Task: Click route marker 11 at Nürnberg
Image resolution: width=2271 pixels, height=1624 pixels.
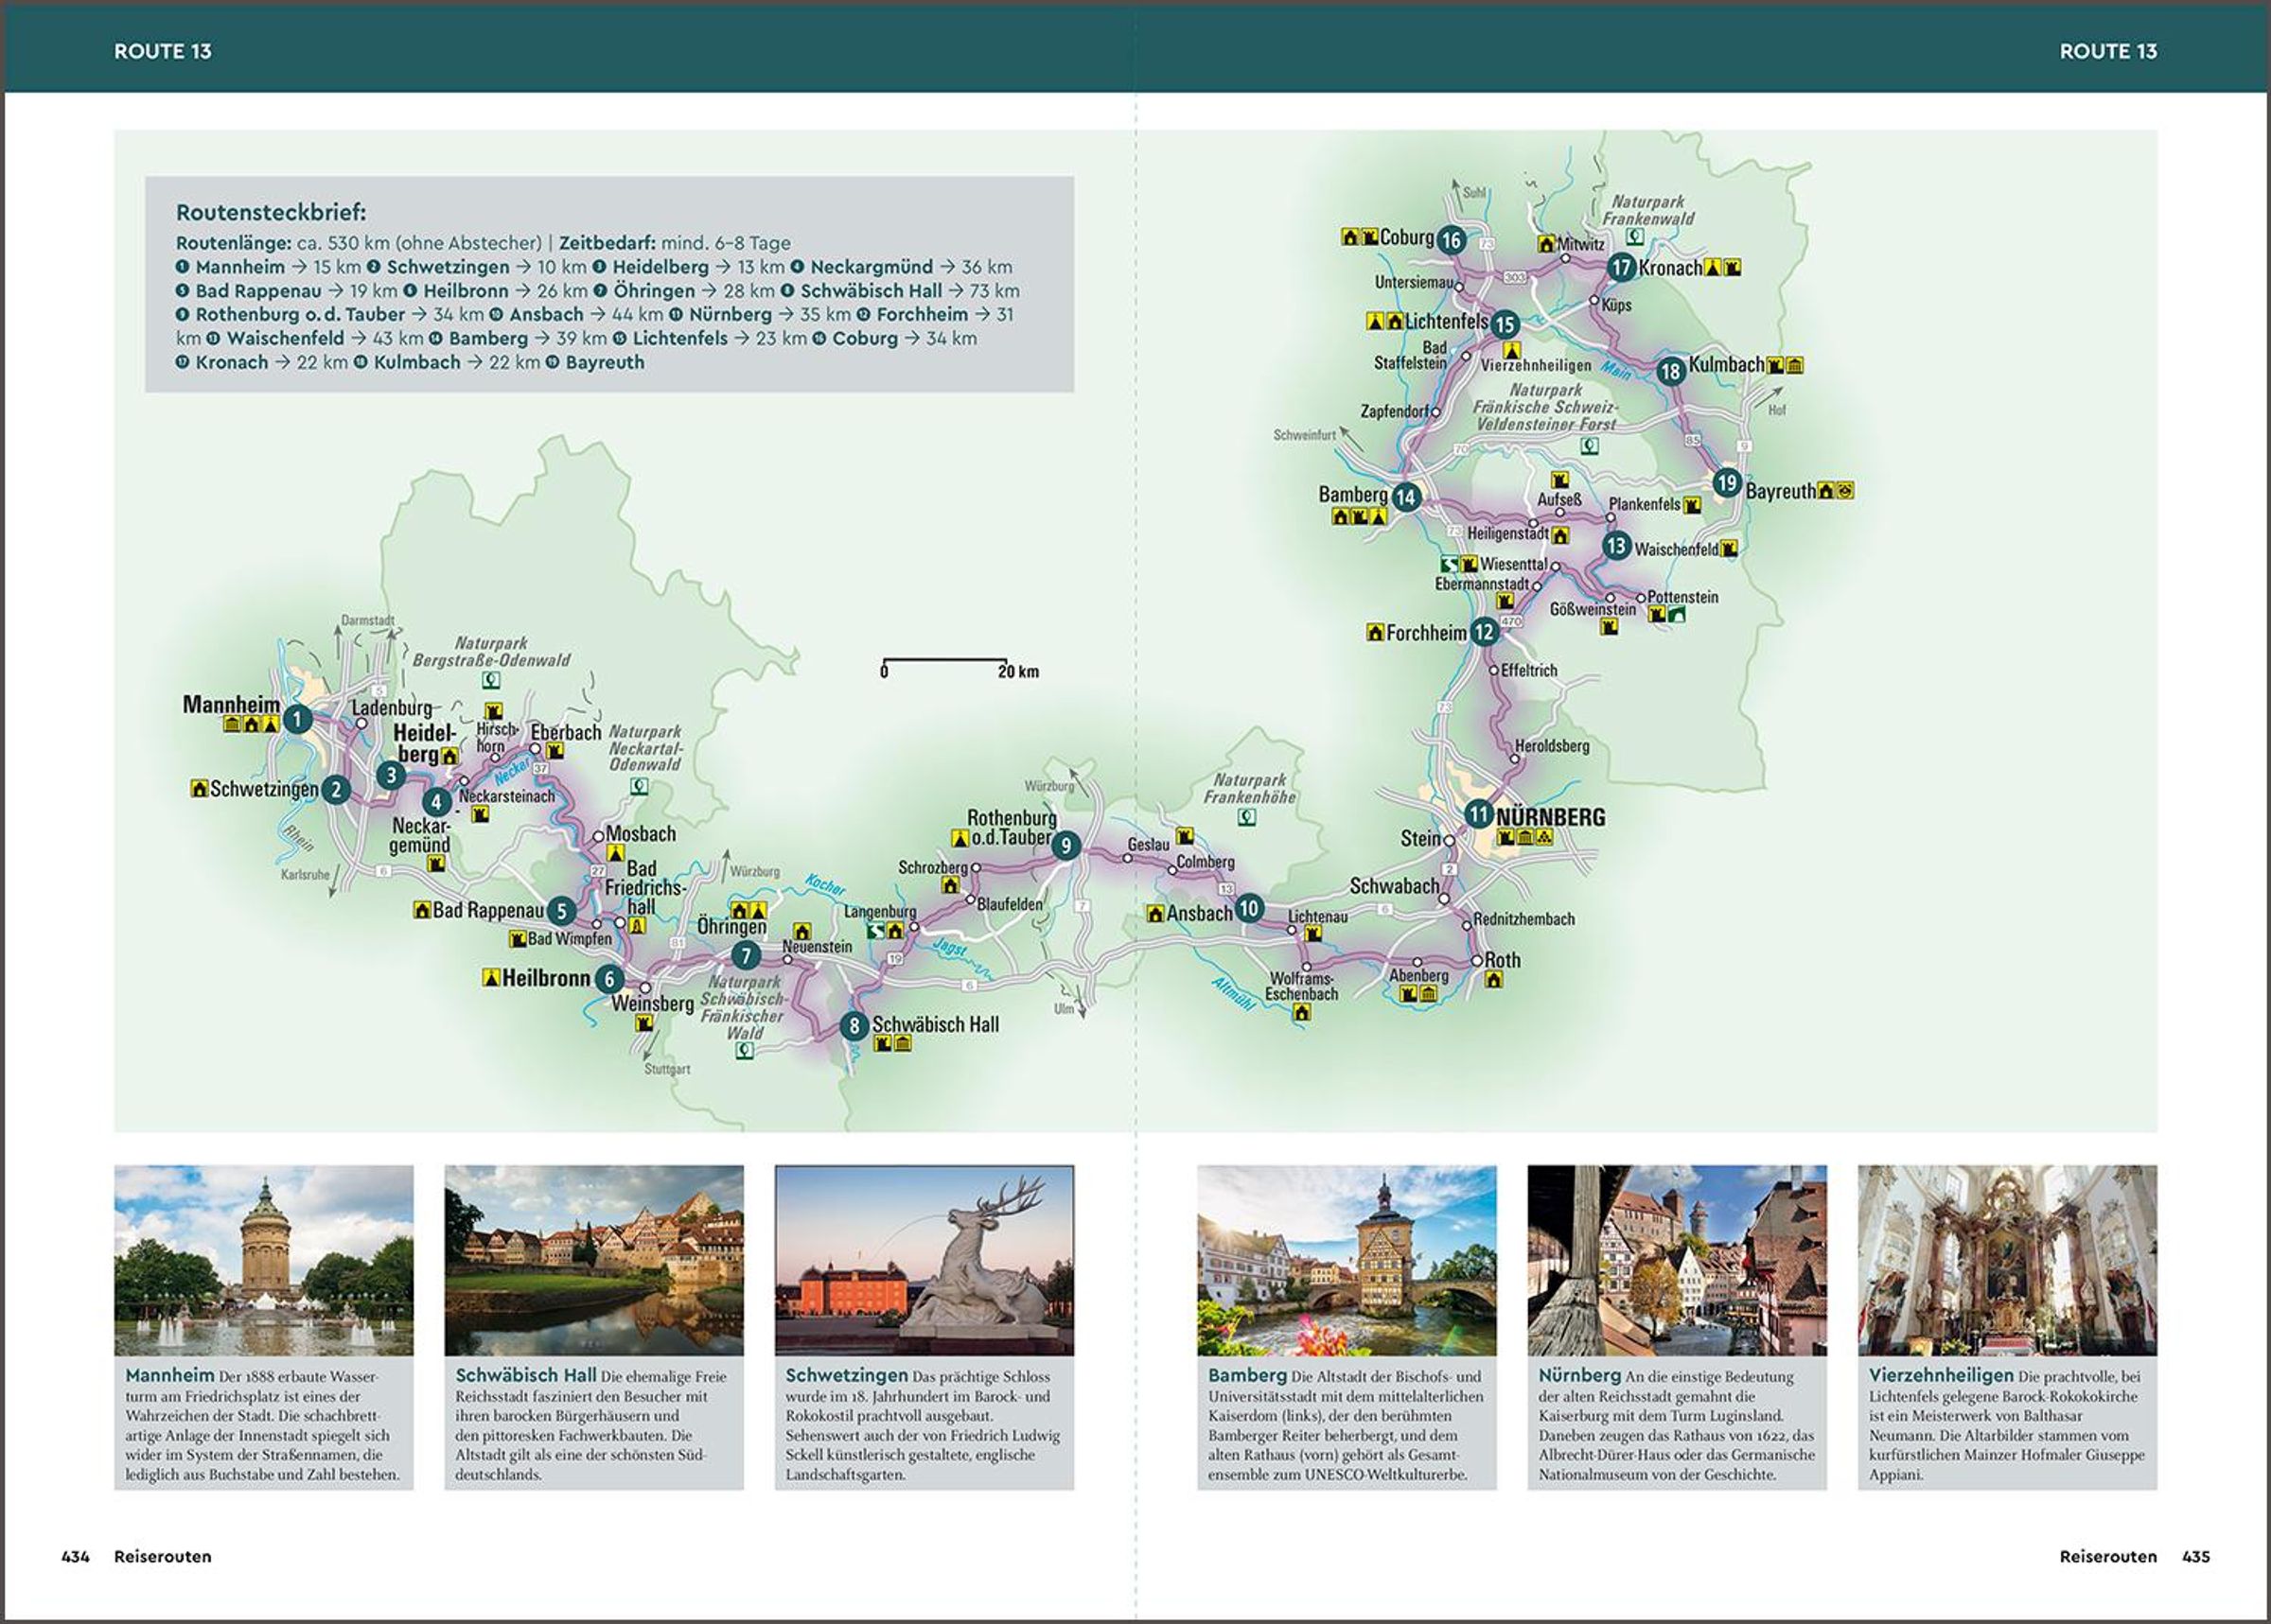Action: coord(1479,814)
